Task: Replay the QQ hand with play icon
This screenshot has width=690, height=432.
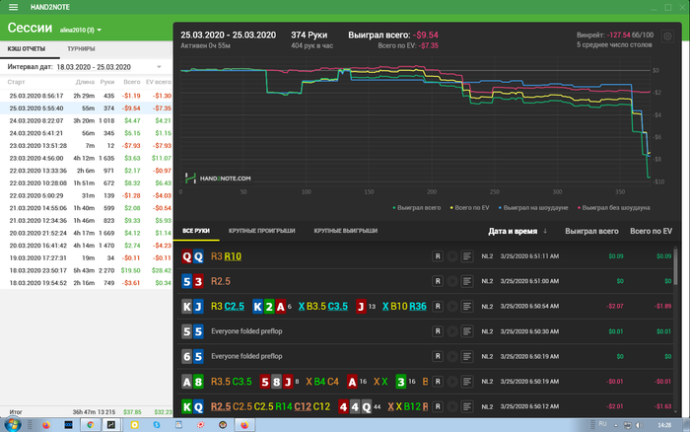Action: point(452,256)
